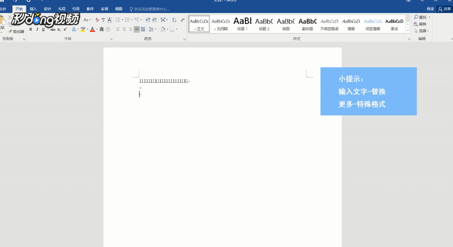Switch to the 引用 (References) tab
This screenshot has height=247, width=453.
[x=76, y=9]
